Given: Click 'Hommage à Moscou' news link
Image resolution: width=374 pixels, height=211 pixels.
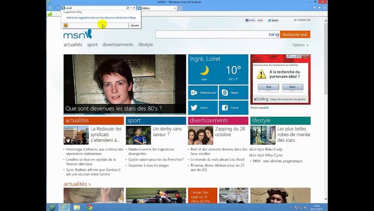Looking at the screenshot, I should click(x=95, y=152).
